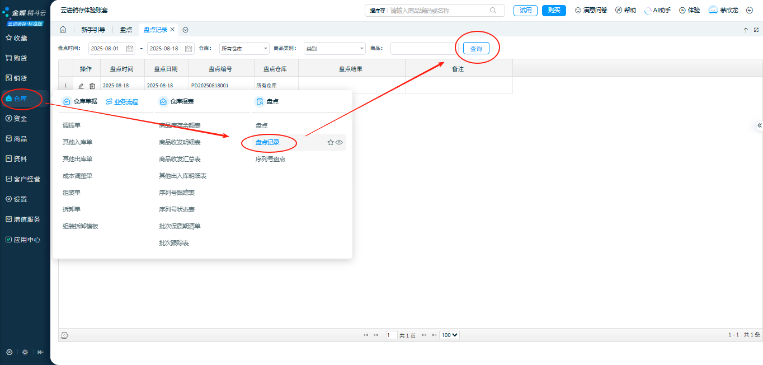Viewport: 763px width, 365px height.
Task: Collapse the left sidebar with arrow icon
Action: (x=40, y=352)
